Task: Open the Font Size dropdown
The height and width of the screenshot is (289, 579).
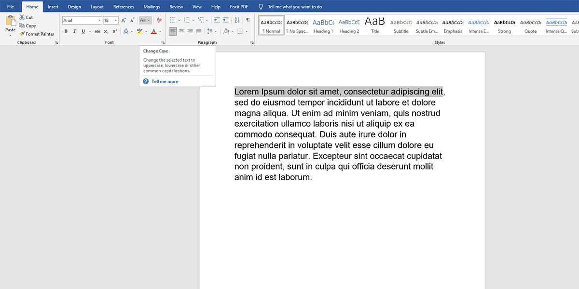Action: 116,20
